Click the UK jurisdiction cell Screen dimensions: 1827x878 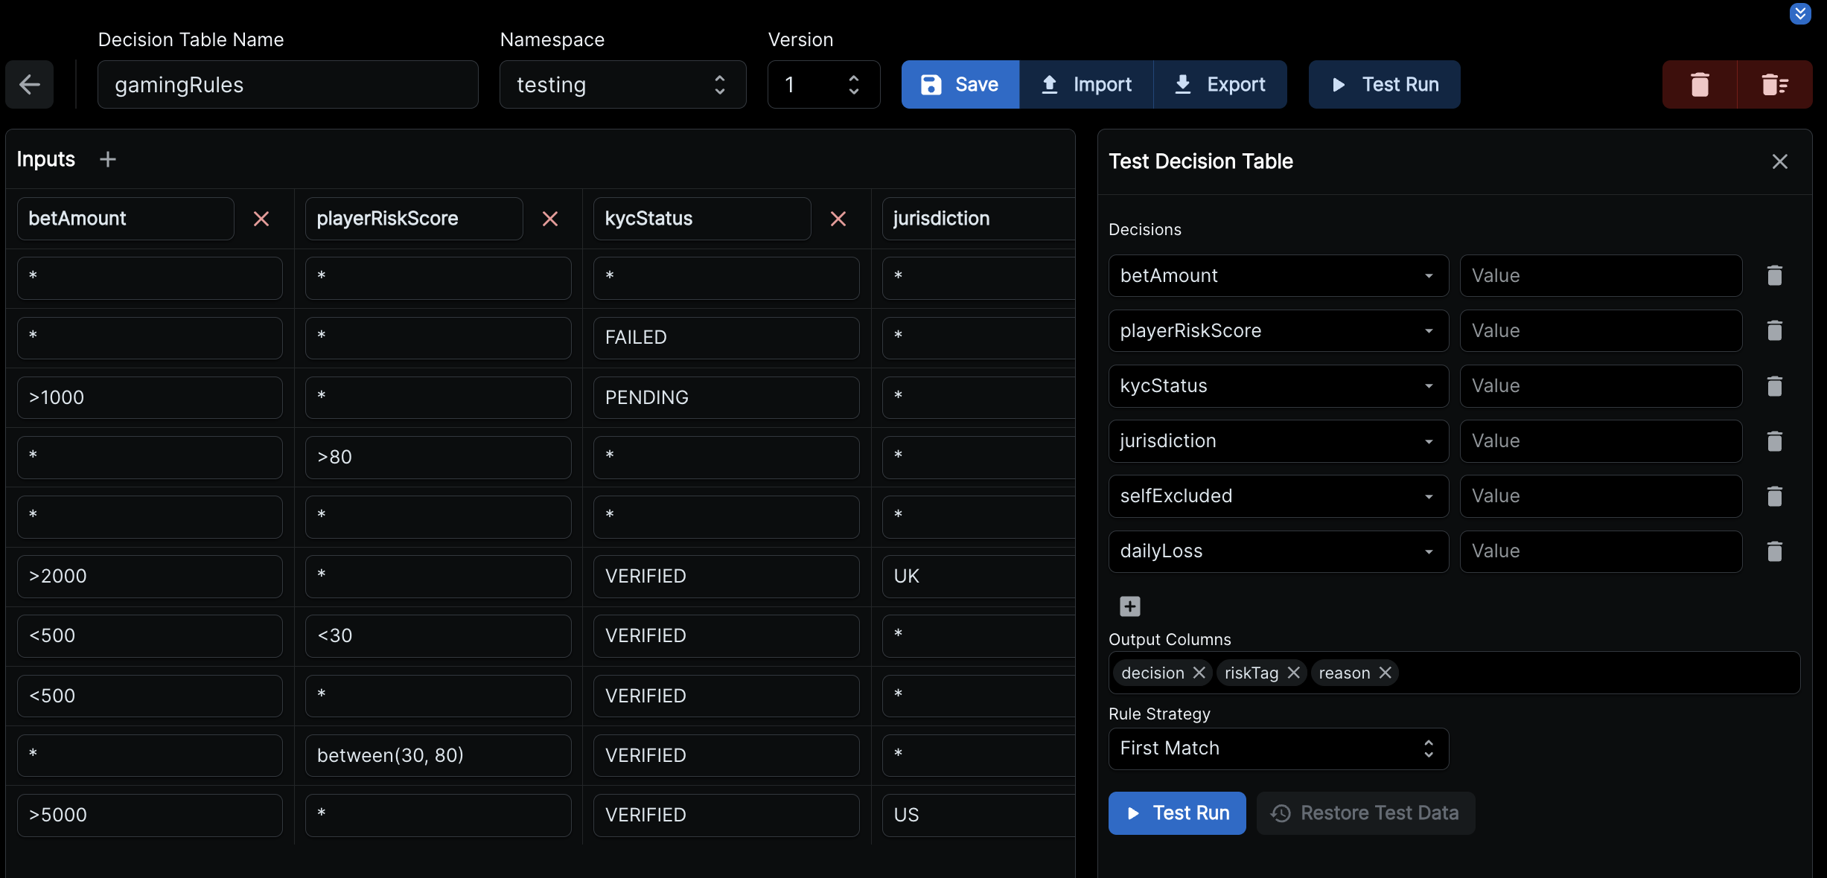[978, 576]
